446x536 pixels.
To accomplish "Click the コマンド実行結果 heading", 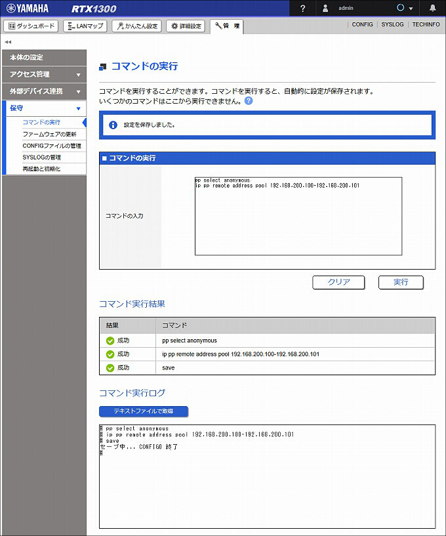I will coord(132,304).
